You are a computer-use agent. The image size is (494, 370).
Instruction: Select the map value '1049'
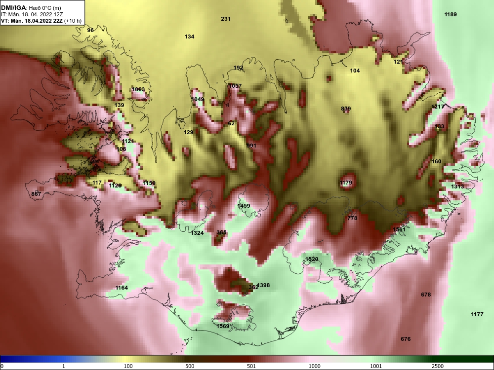198,100
